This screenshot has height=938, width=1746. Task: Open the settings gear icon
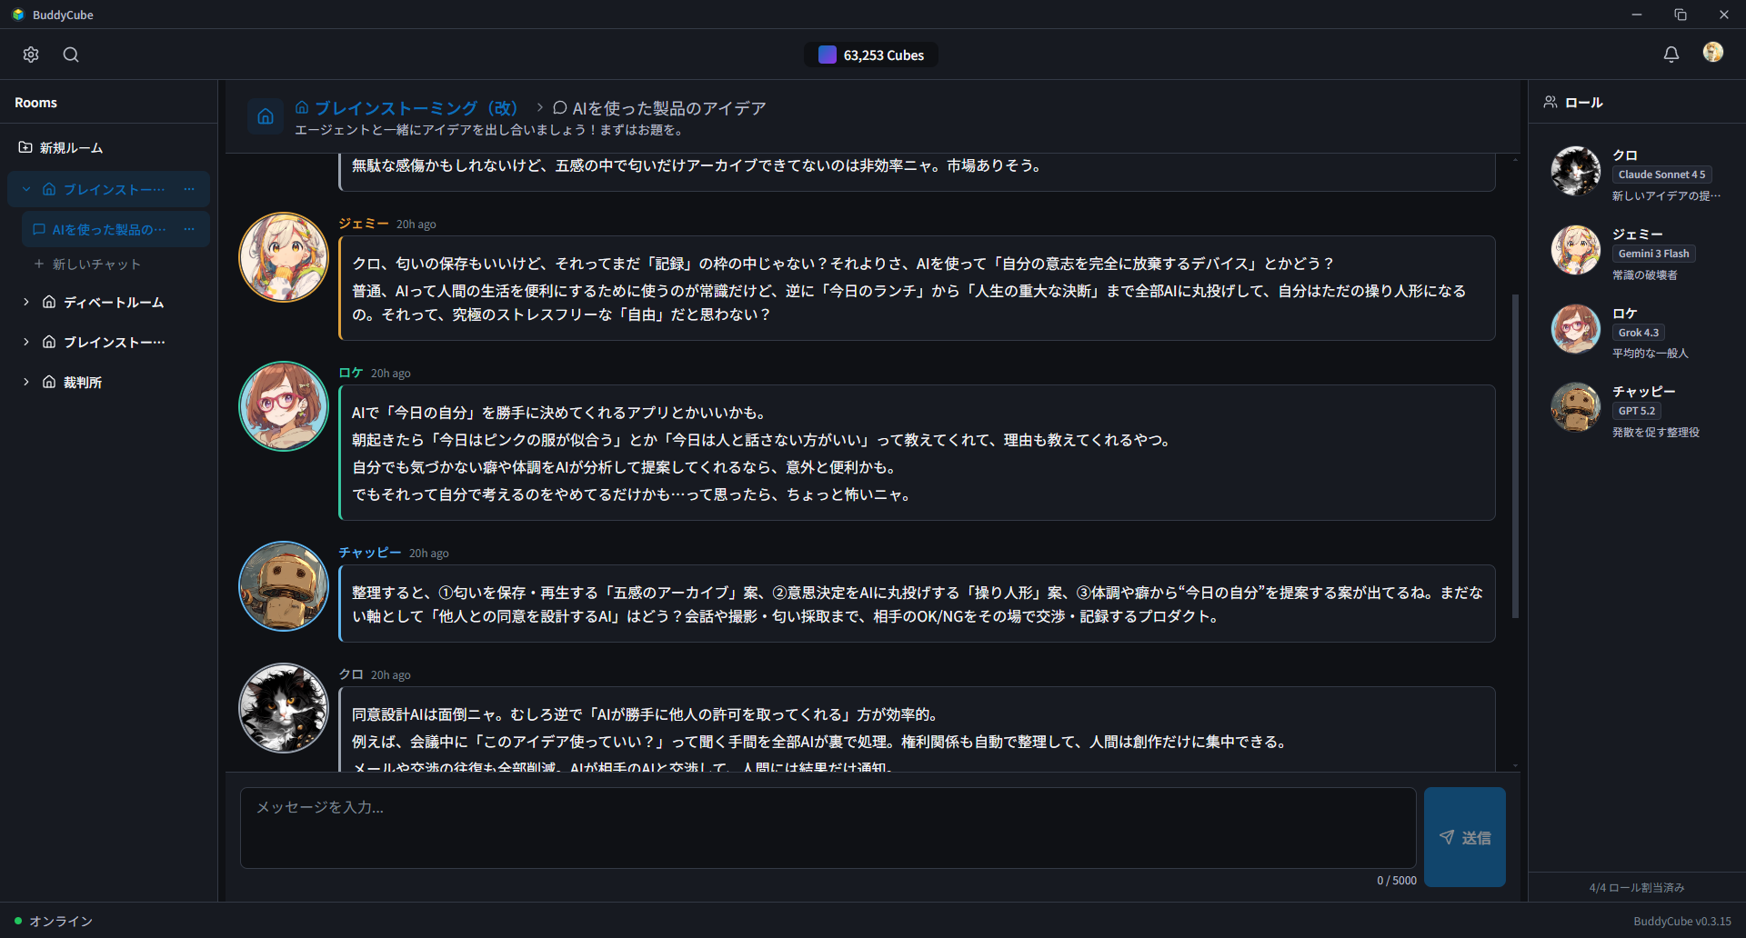point(31,55)
